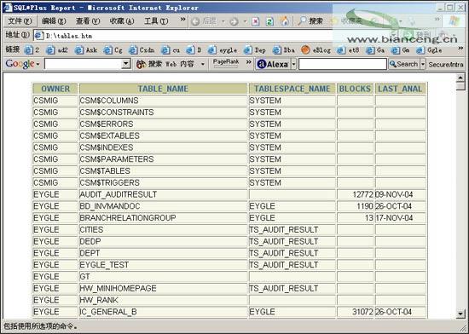Open the Google search box dropdown arrow
This screenshot has height=334, width=469.
coord(126,64)
